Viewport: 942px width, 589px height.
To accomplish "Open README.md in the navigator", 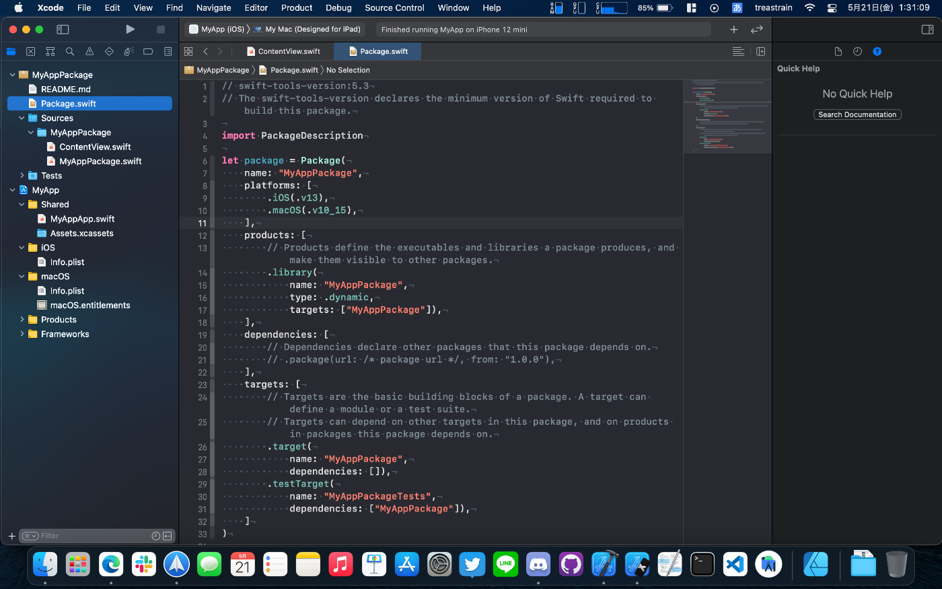I will [65, 89].
